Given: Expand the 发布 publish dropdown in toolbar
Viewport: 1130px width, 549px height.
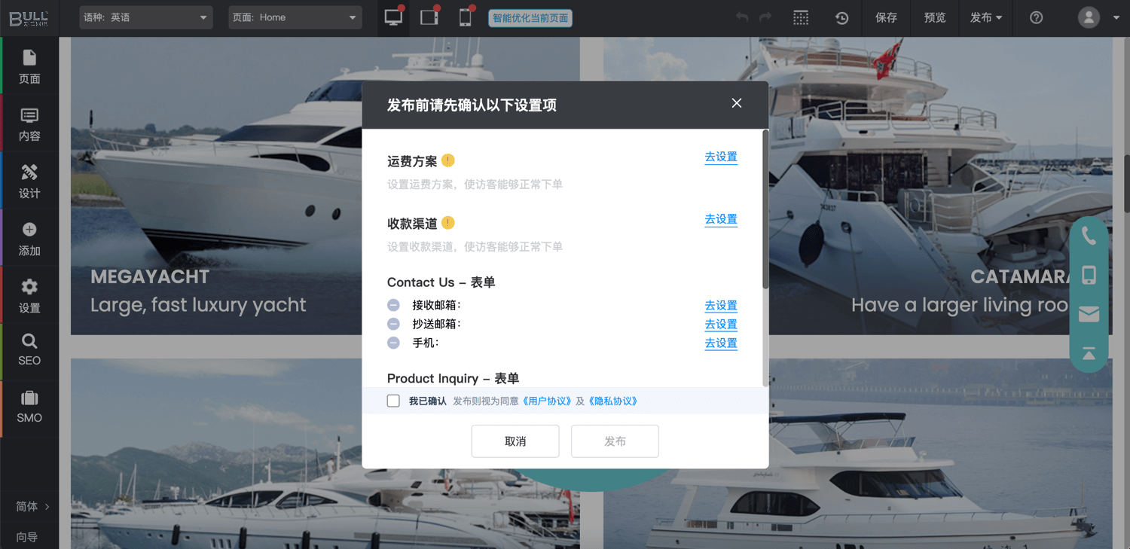Looking at the screenshot, I should click(985, 17).
